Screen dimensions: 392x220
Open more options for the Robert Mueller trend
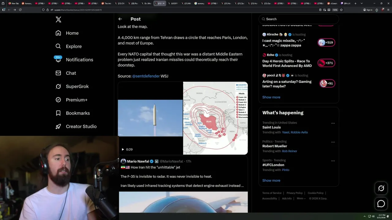(333, 142)
